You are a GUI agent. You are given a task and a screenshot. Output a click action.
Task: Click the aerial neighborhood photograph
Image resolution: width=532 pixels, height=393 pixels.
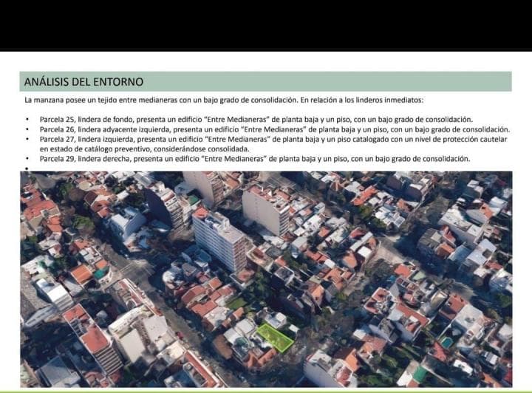(266, 279)
